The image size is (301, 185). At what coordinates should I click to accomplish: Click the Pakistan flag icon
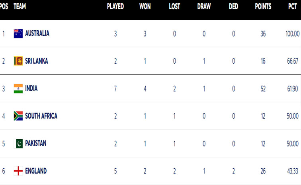point(18,143)
